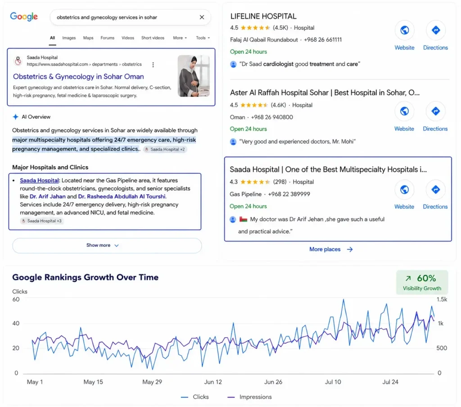Switch to the Images tab
Image resolution: width=461 pixels, height=407 pixels.
[69, 38]
